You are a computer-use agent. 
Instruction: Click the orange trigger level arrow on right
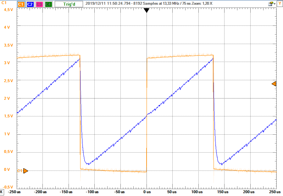(x=274, y=84)
